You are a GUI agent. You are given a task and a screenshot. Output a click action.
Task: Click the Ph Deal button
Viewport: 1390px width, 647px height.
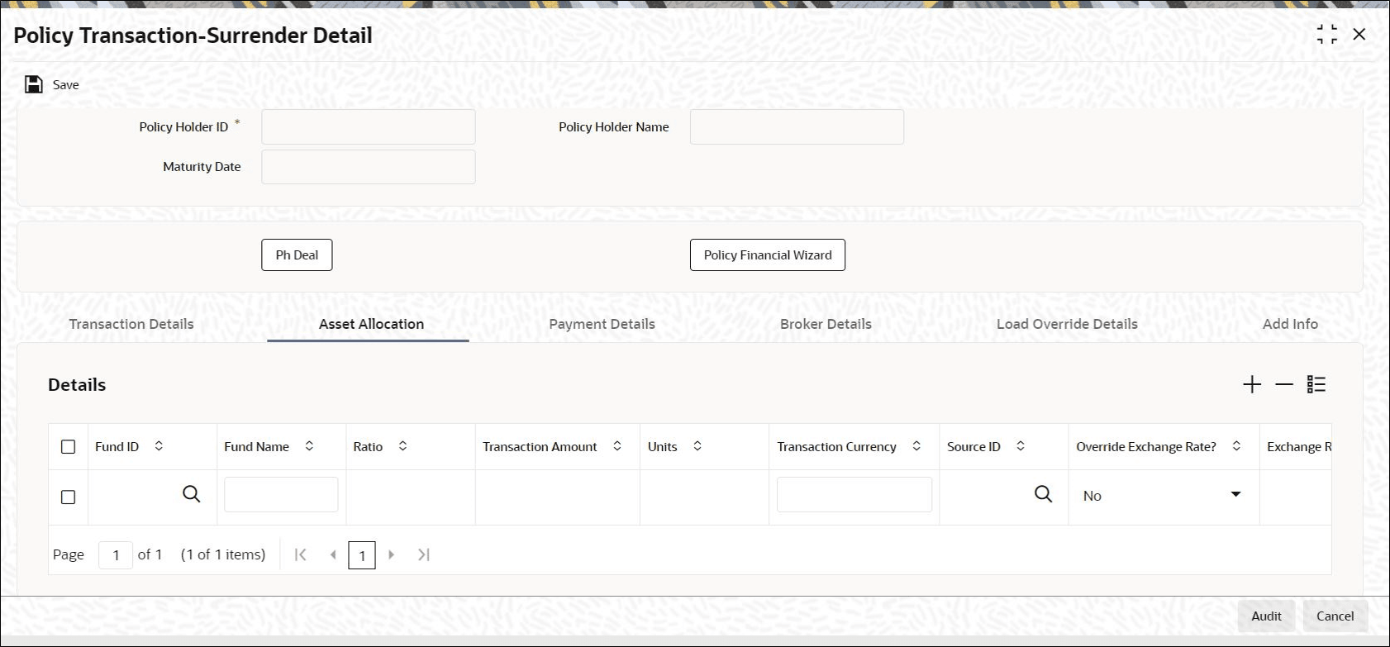tap(298, 255)
